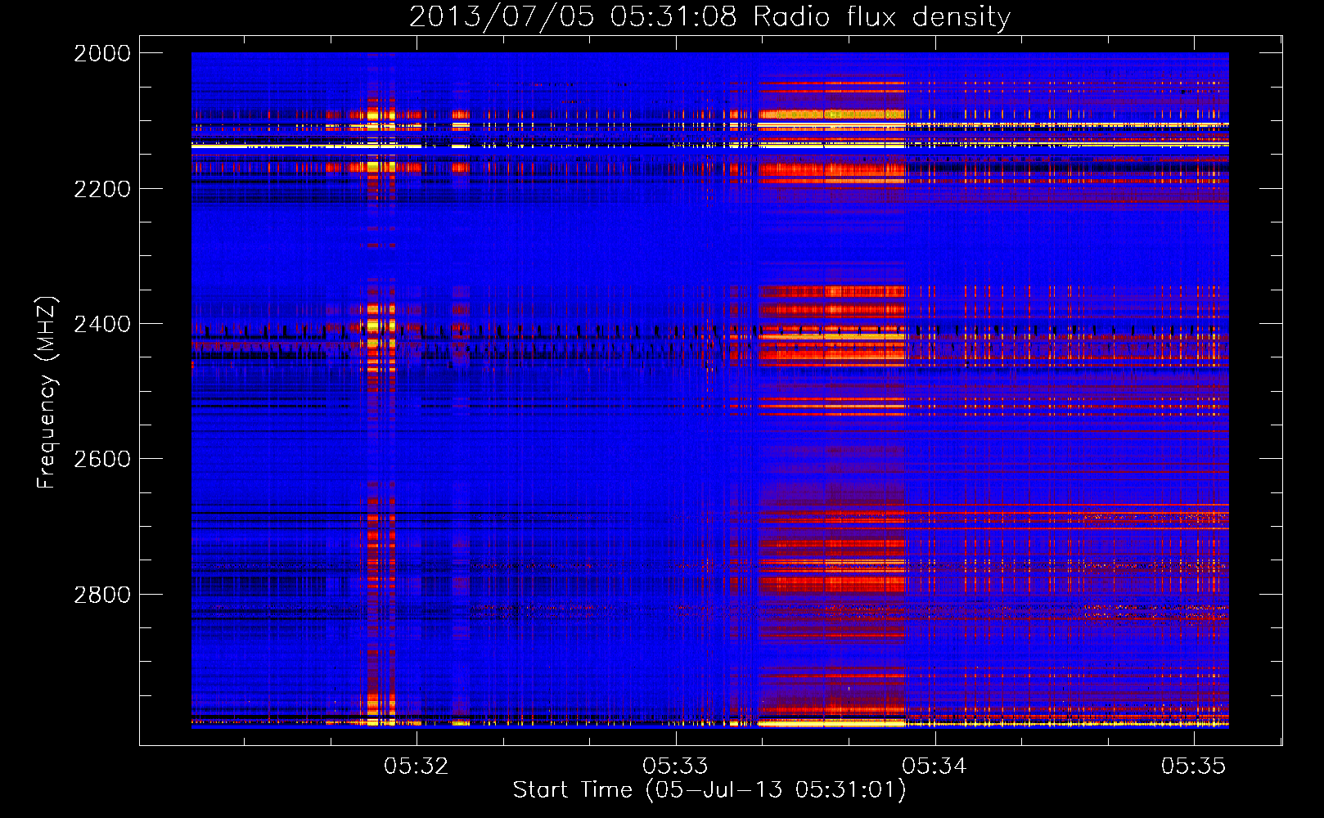Click the 2000 frequency tick label

(102, 53)
